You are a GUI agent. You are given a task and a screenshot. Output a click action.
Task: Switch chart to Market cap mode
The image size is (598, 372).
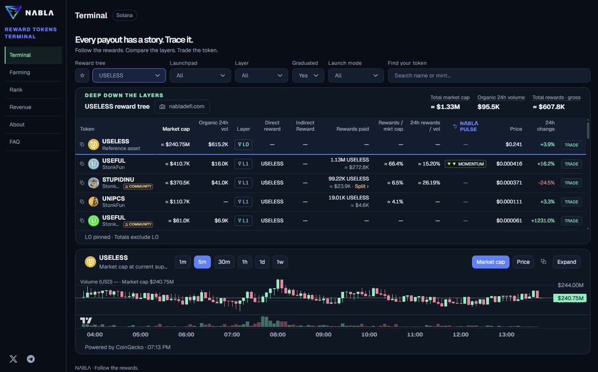(x=491, y=262)
